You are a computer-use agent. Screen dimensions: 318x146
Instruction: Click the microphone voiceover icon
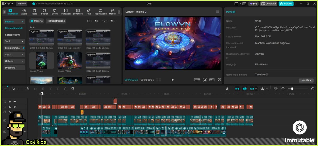pyautogui.click(x=227, y=89)
